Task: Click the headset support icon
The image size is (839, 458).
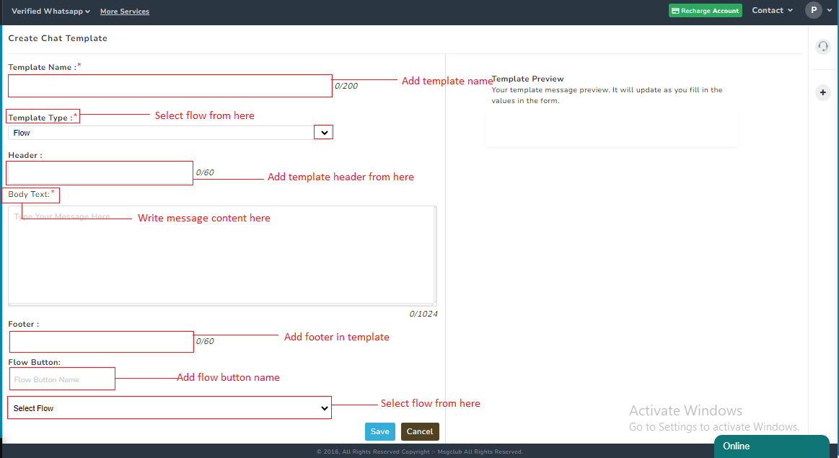Action: (x=822, y=46)
